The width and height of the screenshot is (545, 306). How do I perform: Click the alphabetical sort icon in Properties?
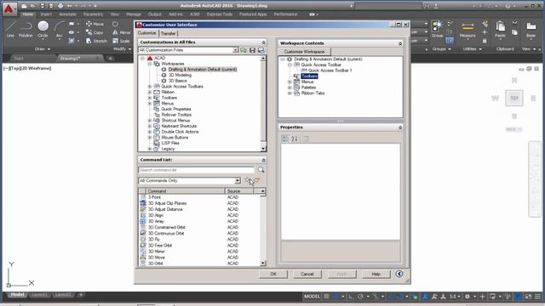[295, 139]
